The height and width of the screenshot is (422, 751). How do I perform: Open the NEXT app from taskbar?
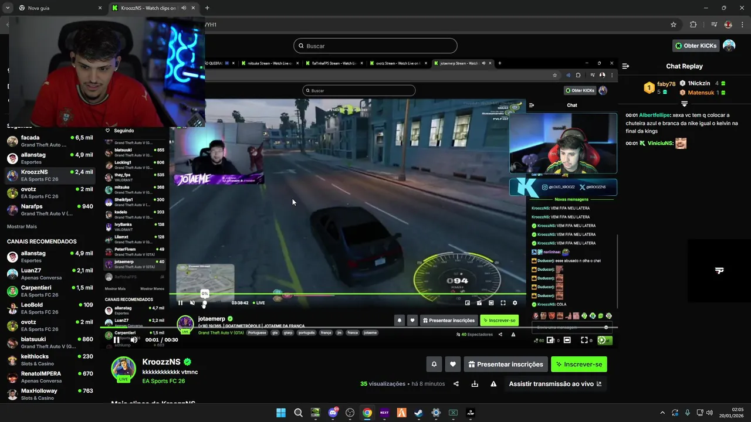pyautogui.click(x=384, y=413)
